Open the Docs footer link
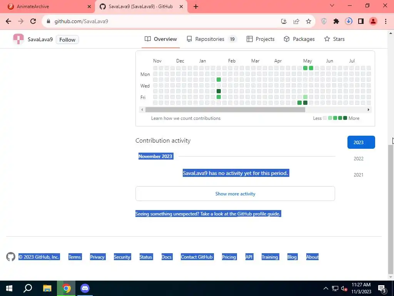Screen dimensions: 394x296 167,257
